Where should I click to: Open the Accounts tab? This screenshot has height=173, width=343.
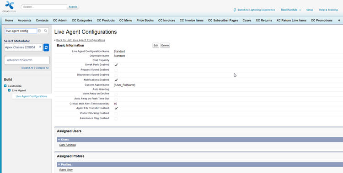(x=25, y=21)
